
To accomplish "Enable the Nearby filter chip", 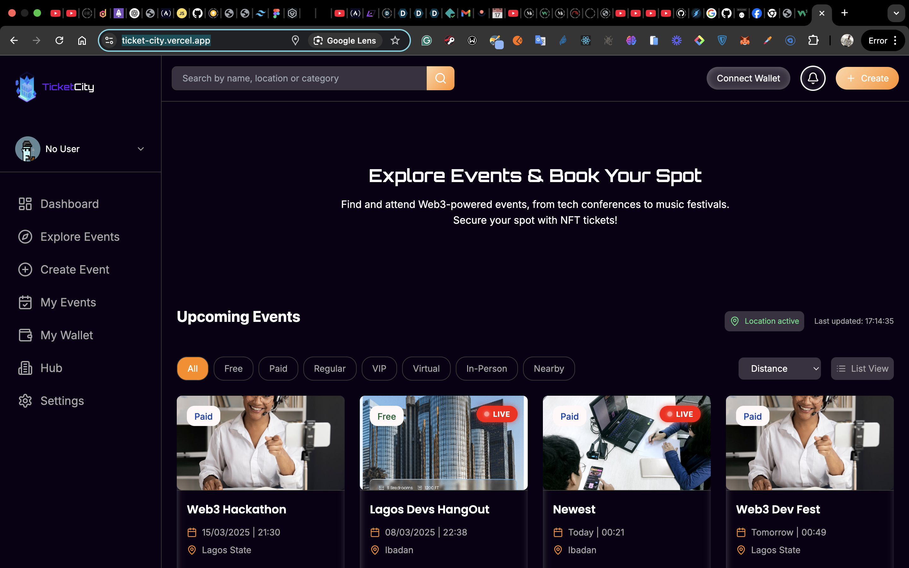I will coord(549,369).
